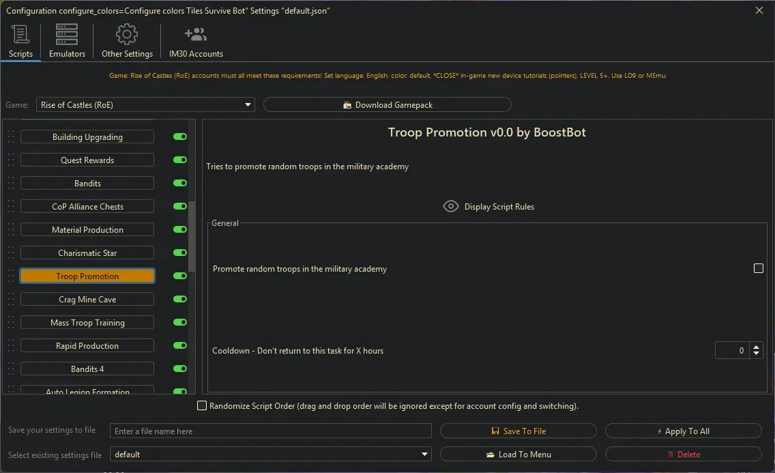Toggle the Material Production switch
The width and height of the screenshot is (775, 473).
pyautogui.click(x=180, y=229)
